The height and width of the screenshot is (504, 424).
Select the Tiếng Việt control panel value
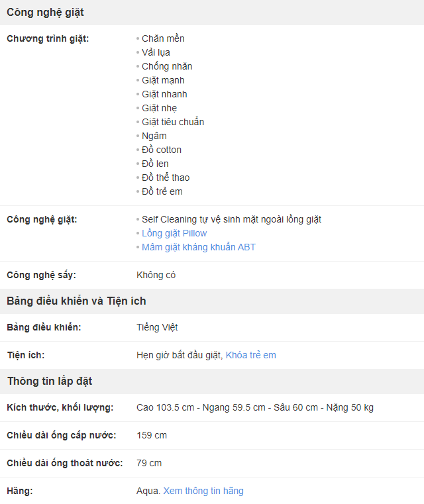[157, 327]
